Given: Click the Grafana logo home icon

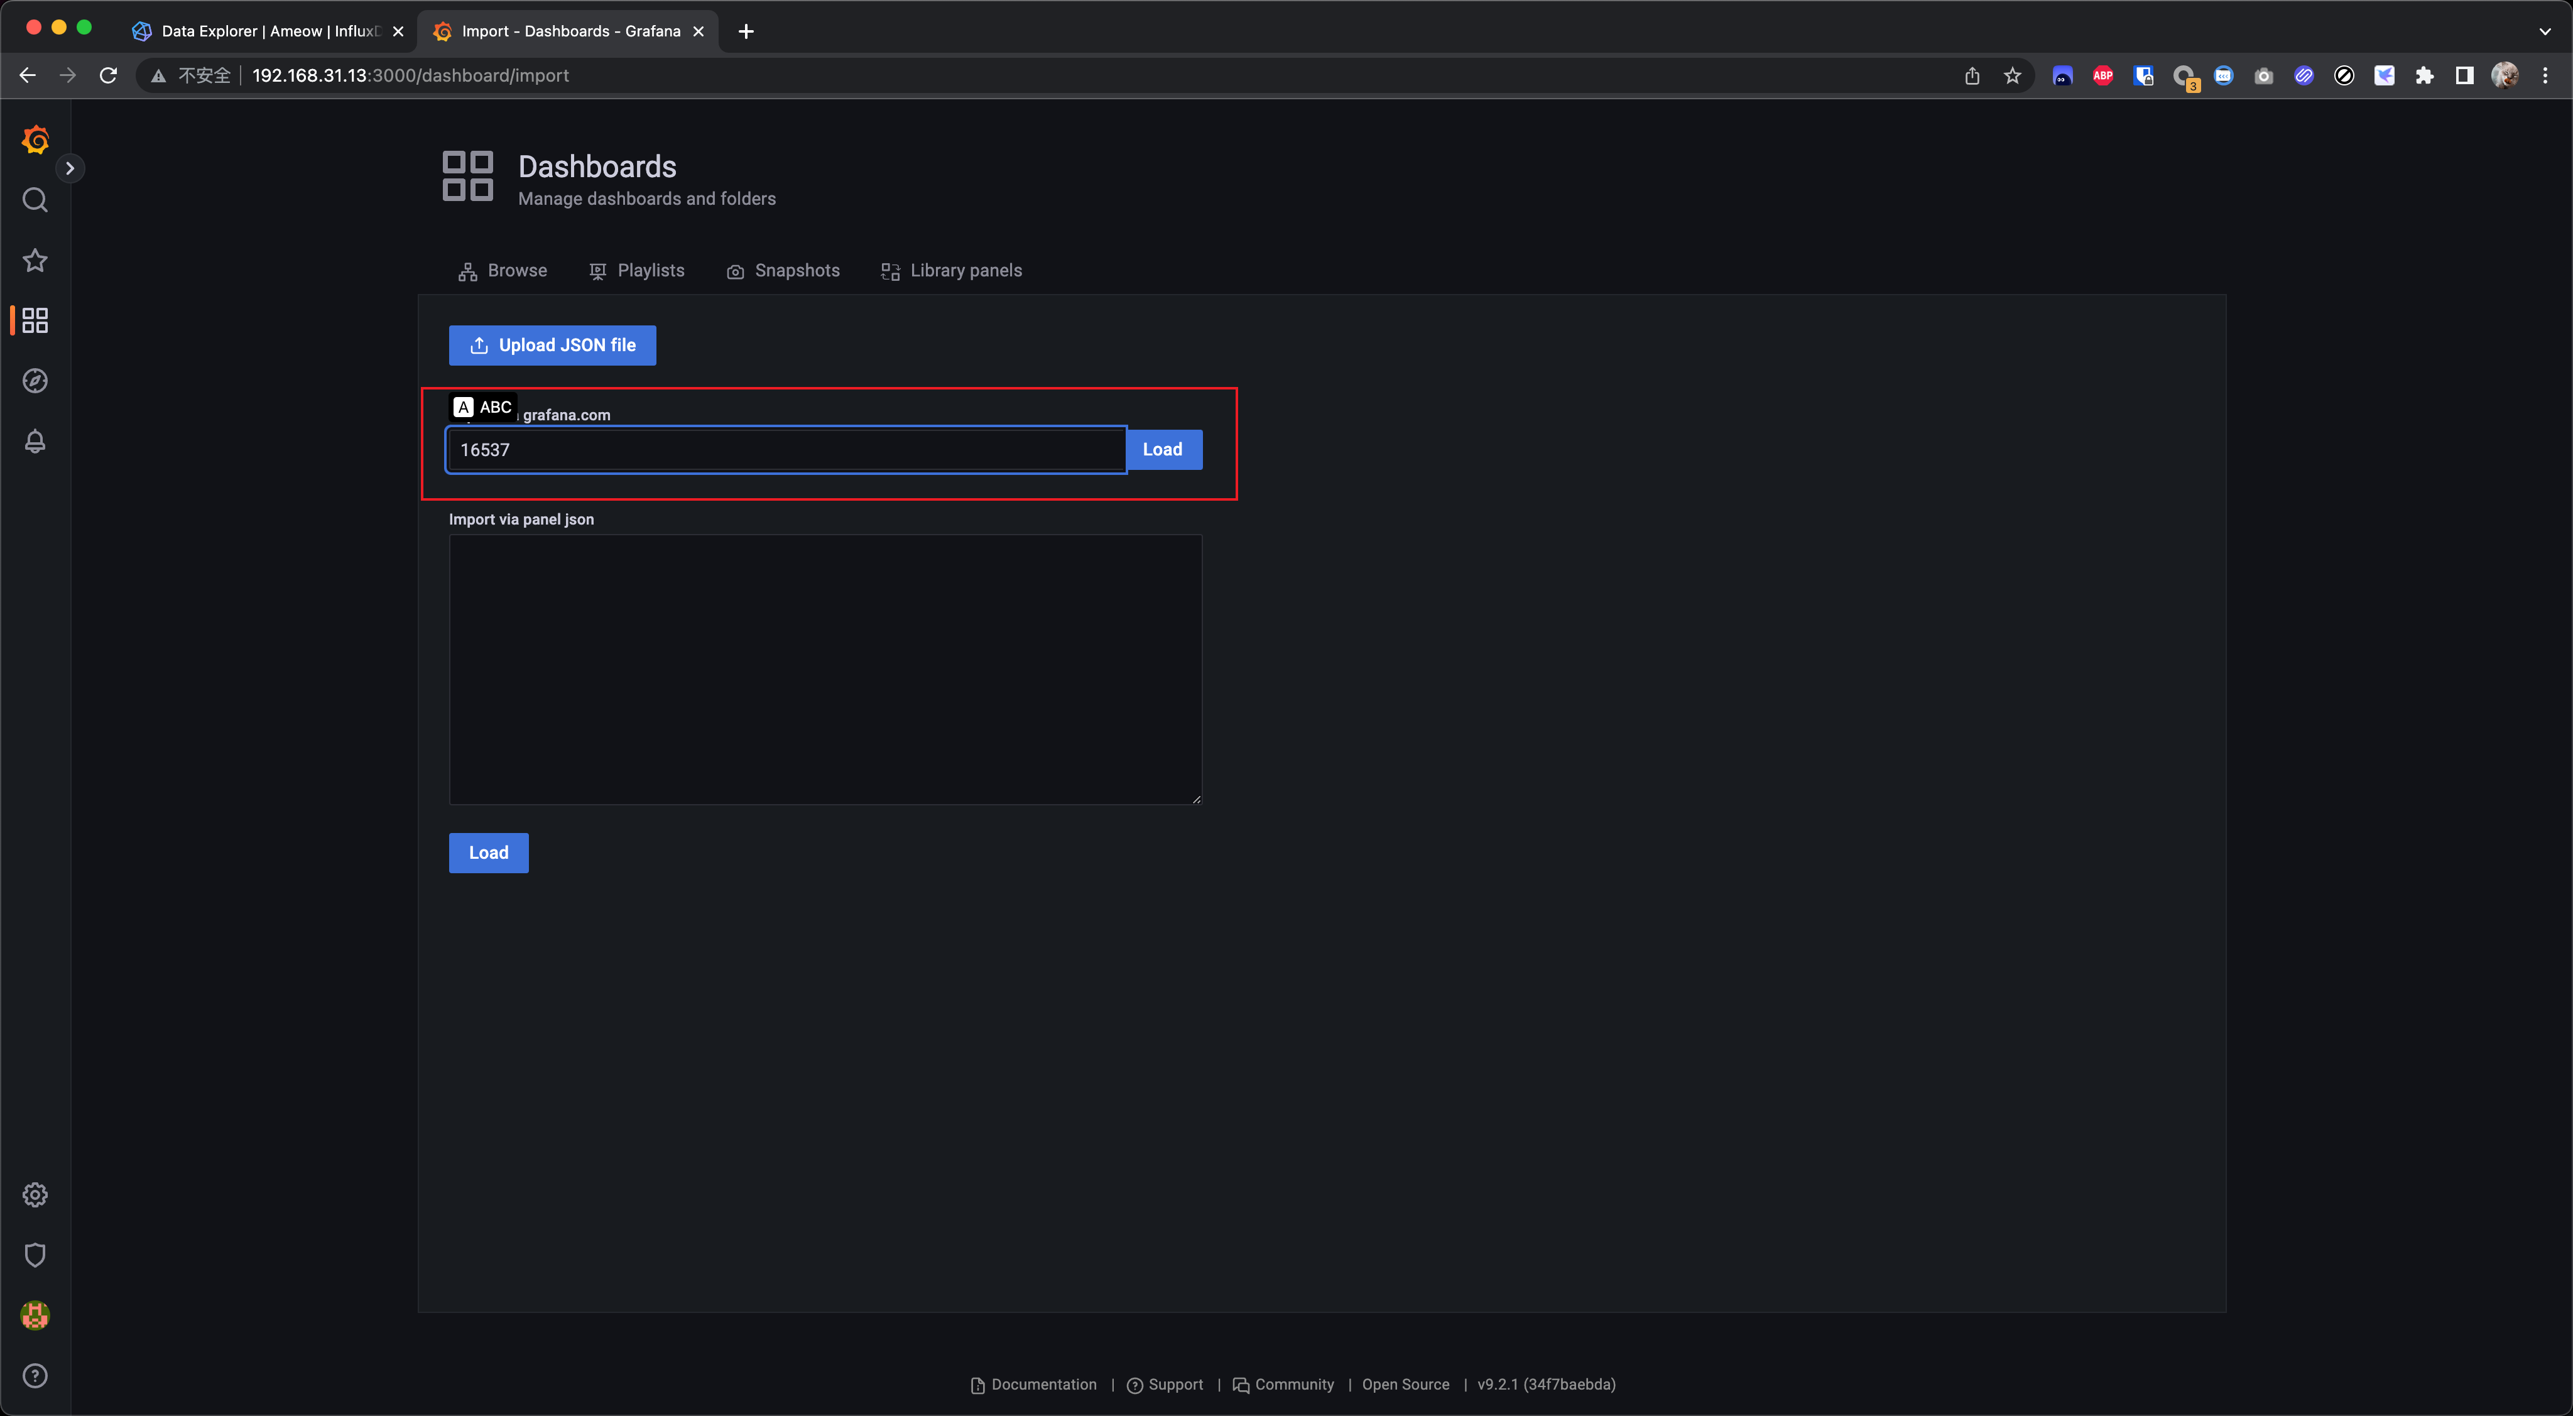Looking at the screenshot, I should 35,140.
